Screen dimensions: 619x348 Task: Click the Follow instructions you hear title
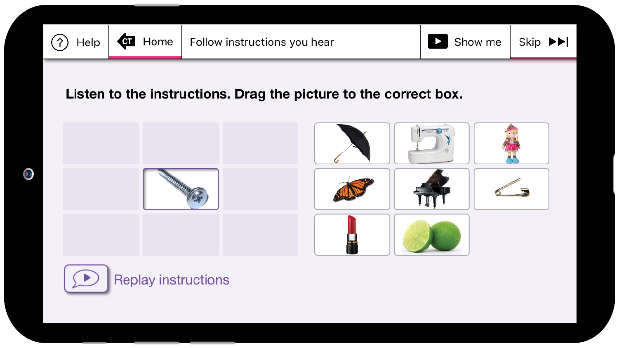tap(262, 42)
